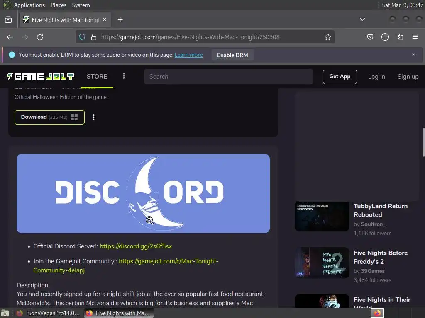Open the Discord moon banner image

143,193
